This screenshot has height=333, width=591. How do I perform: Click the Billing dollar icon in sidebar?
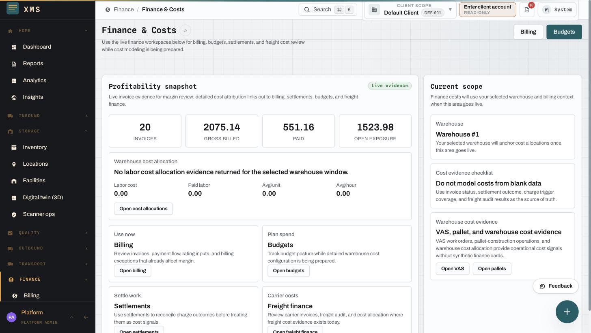pos(15,296)
